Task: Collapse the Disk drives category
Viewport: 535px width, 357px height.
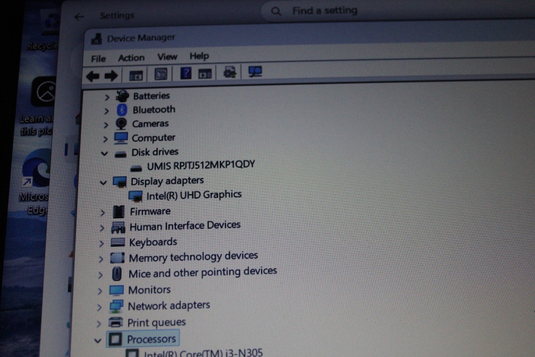Action: [x=105, y=154]
